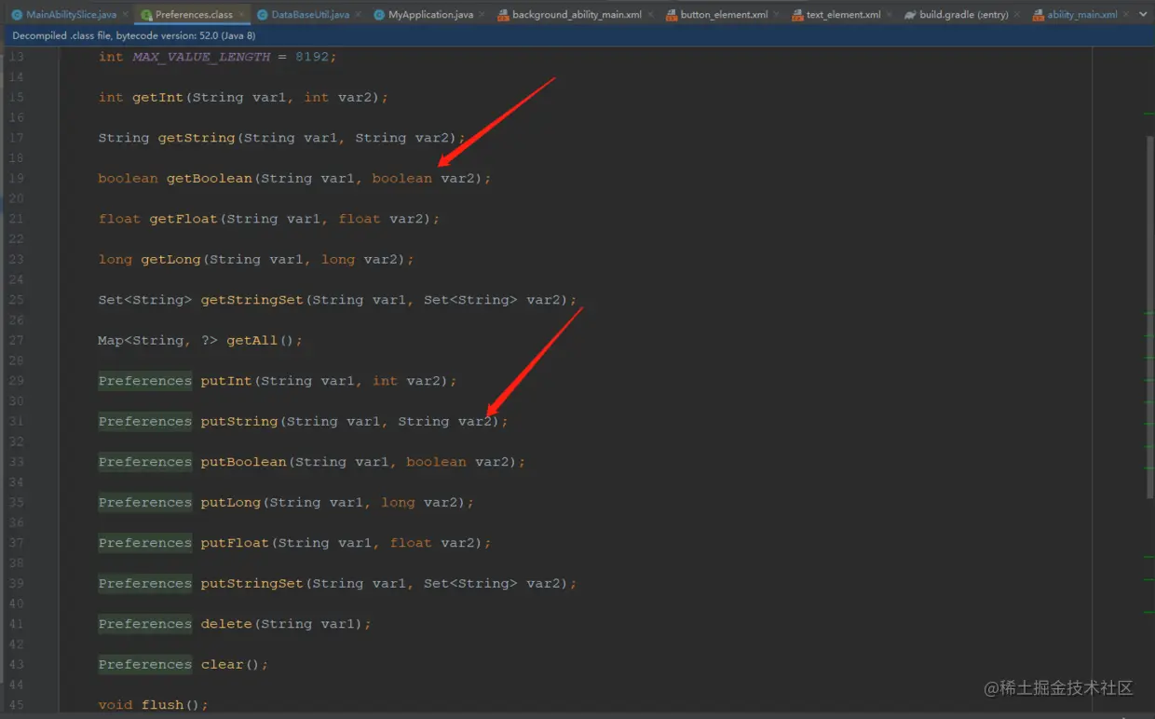Expand the hidden tabs dropdown arrow

coord(1143,15)
